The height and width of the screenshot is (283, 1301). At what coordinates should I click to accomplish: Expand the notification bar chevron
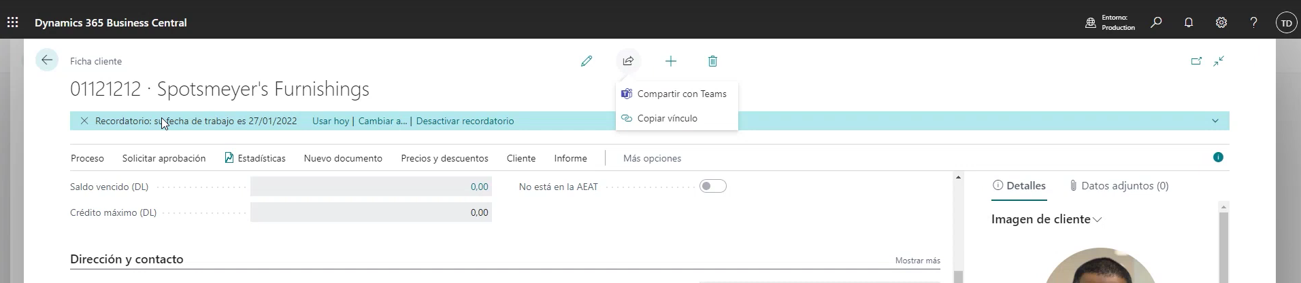tap(1215, 121)
